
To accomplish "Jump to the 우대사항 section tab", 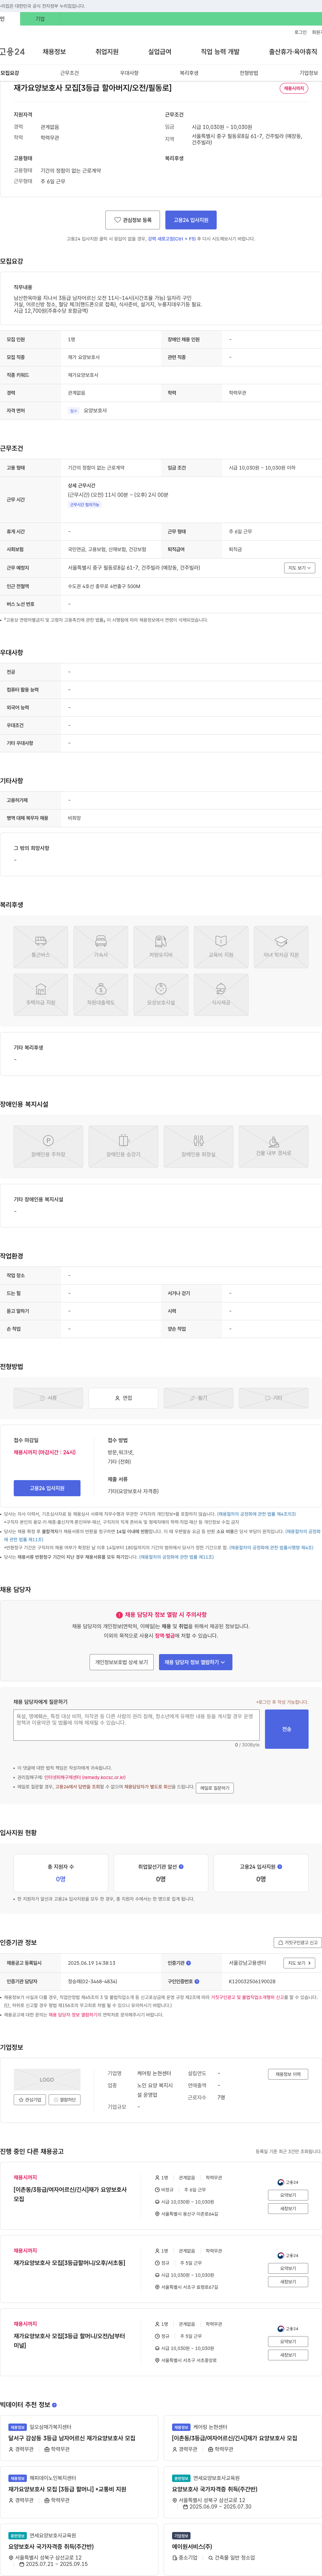I will [x=129, y=73].
